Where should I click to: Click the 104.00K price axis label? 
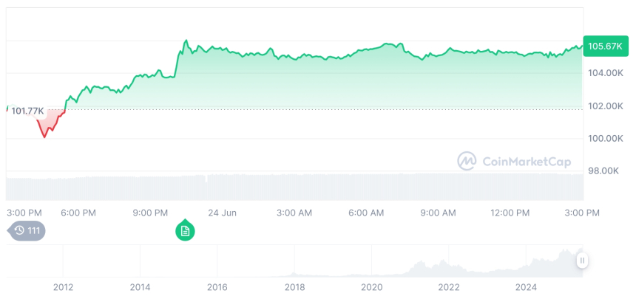click(x=604, y=73)
